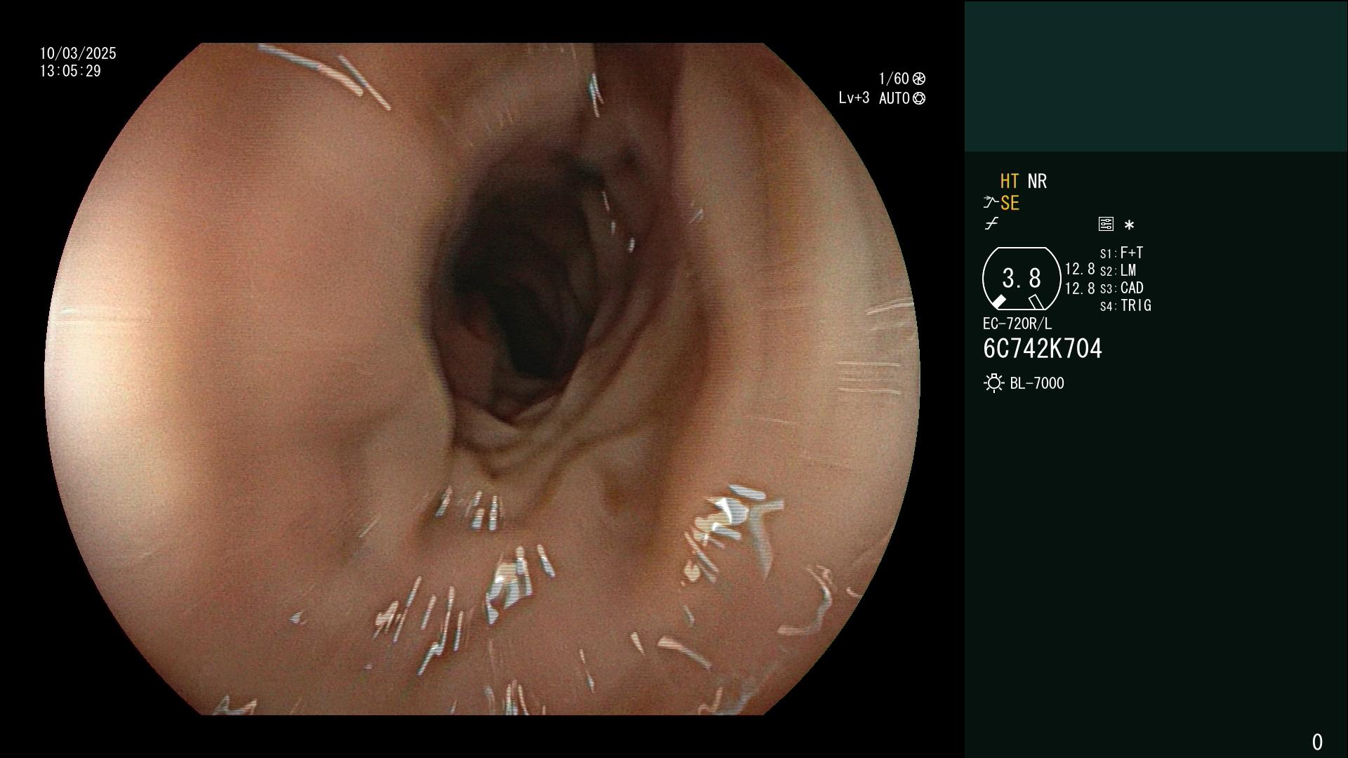Click the S3: CAD switch assignment
1348x758 pixels.
coord(1121,288)
